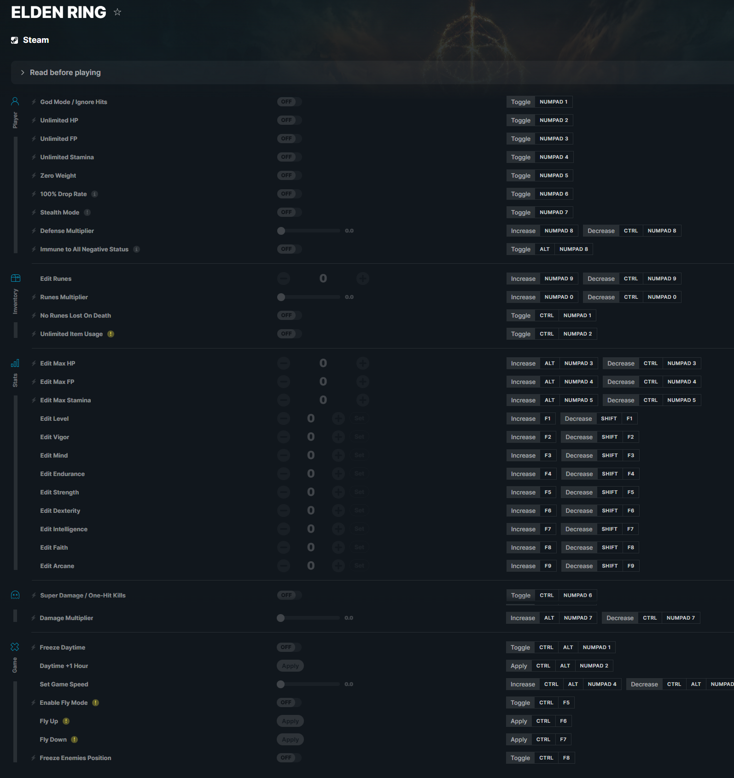Toggle God Mode / Ignore Hits switch
Viewport: 734px width, 778px height.
click(289, 102)
